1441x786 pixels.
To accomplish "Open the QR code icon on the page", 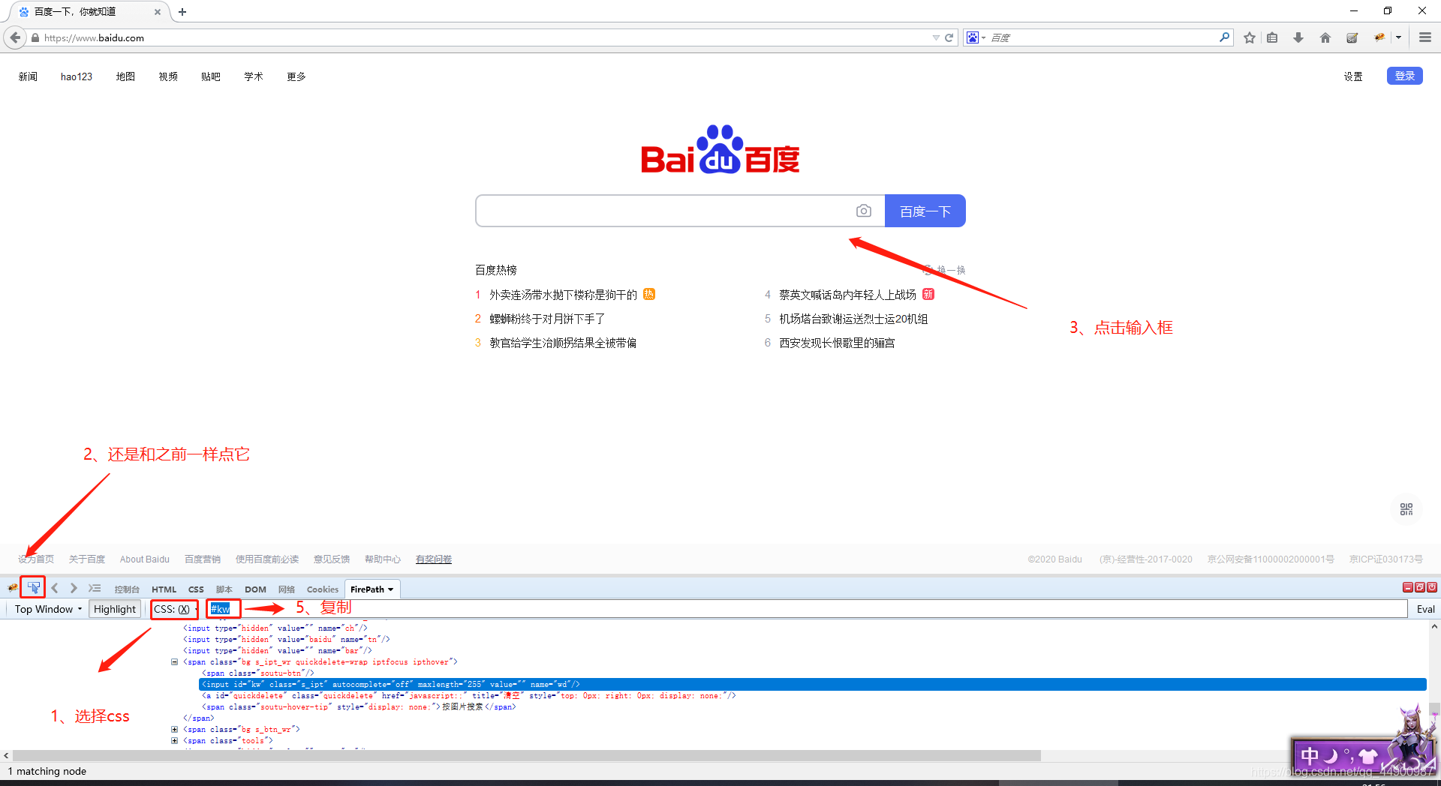I will [x=1406, y=509].
